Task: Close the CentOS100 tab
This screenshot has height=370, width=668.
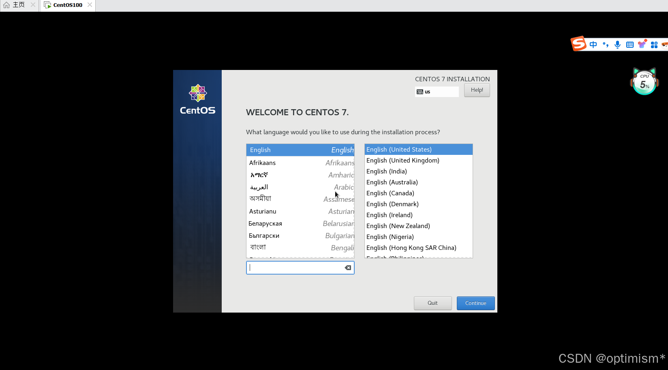Action: pos(90,5)
